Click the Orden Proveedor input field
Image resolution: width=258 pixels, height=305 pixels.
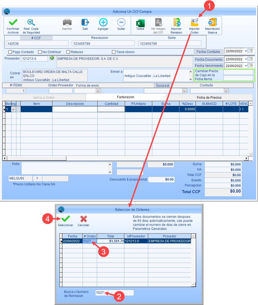tap(61, 91)
